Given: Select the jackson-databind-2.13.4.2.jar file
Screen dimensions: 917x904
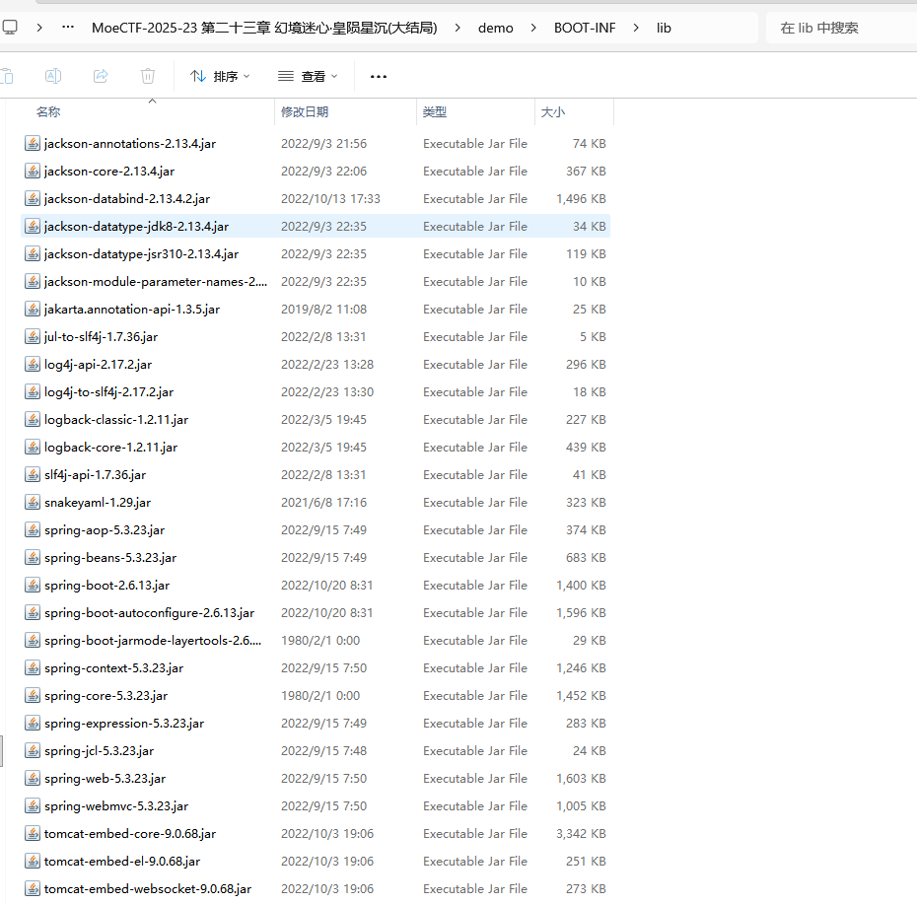Looking at the screenshot, I should [x=127, y=199].
